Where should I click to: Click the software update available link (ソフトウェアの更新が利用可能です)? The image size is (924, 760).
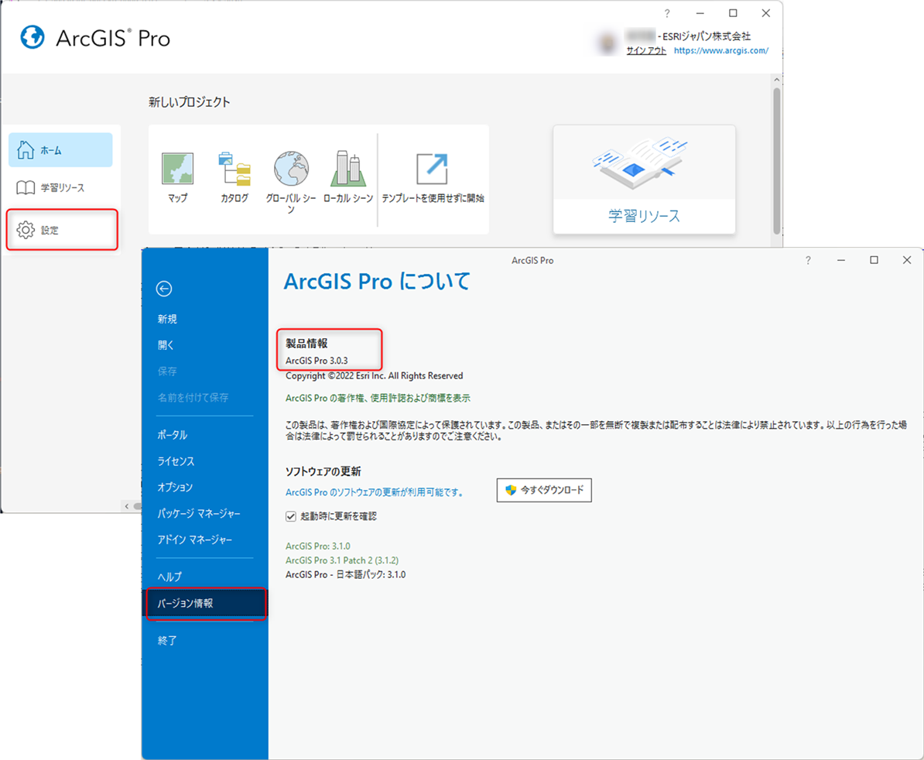tap(375, 492)
